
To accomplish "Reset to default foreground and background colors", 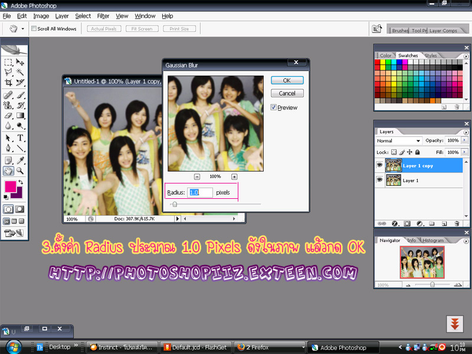I will point(6,197).
